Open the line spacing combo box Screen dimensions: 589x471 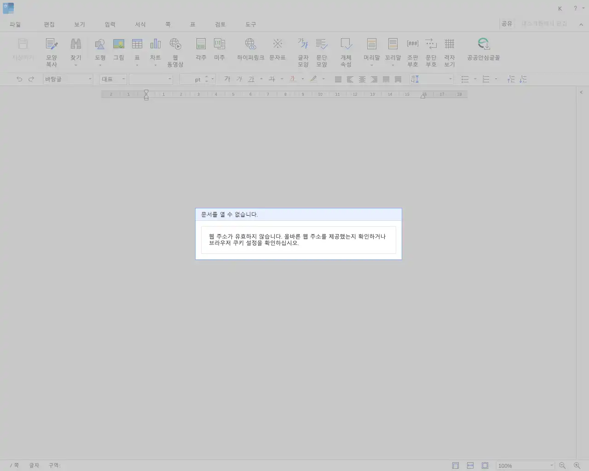coord(432,79)
